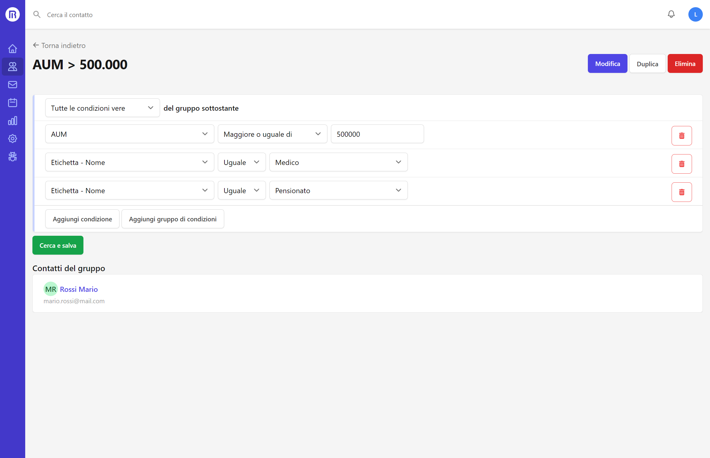Open the 'Maggiore o uguale di' operator dropdown
The height and width of the screenshot is (458, 710).
click(x=272, y=134)
